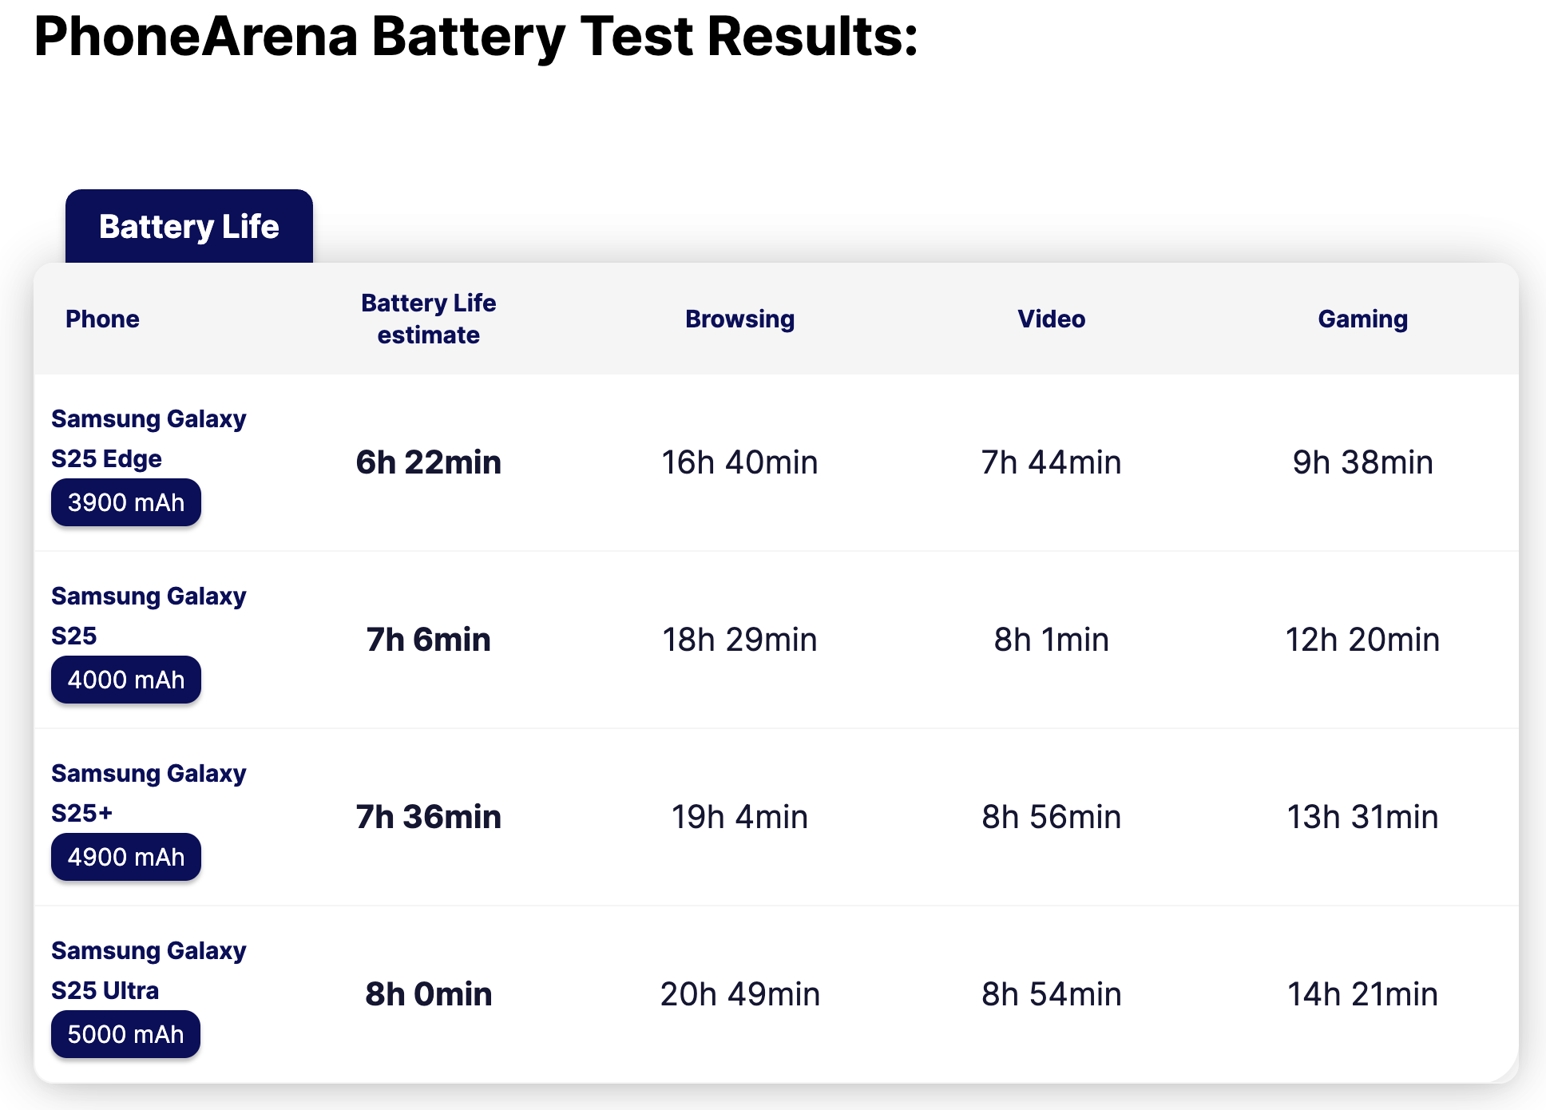Click the PhoneArena Battery Test Results heading

tap(476, 37)
